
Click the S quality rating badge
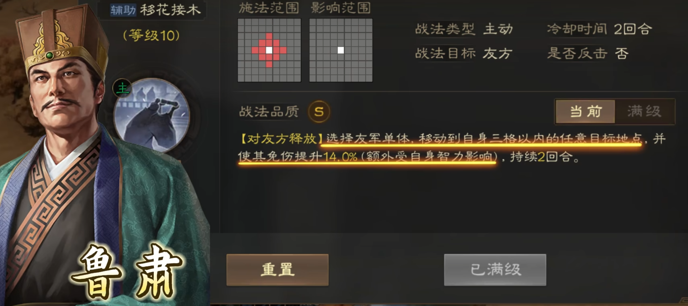tap(319, 111)
